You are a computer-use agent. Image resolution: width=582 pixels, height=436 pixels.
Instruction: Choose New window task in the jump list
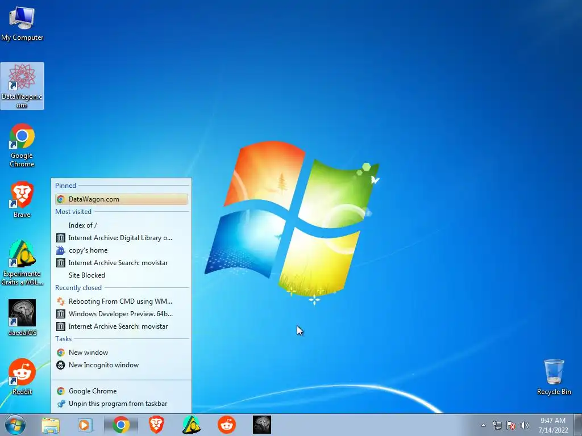tap(122, 353)
